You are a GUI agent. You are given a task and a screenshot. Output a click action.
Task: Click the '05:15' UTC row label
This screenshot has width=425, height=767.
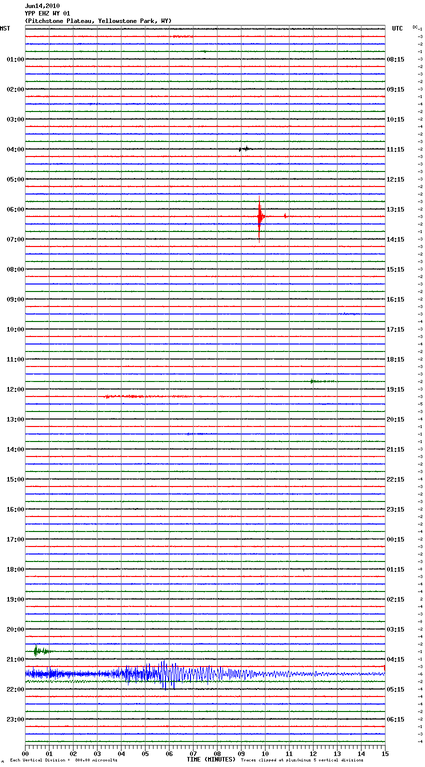[395, 689]
